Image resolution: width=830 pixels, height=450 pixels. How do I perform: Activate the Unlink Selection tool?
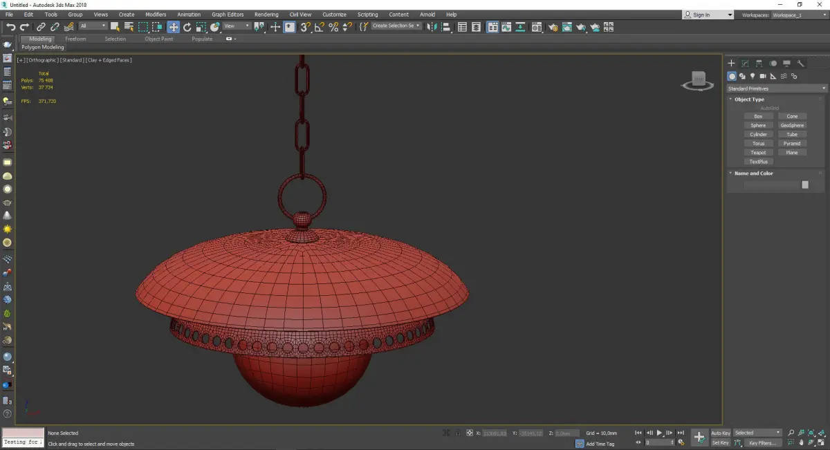click(x=55, y=27)
